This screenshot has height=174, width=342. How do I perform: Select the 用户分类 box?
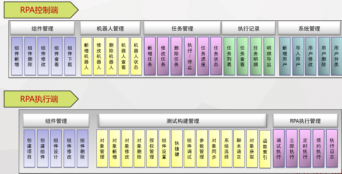click(337, 56)
